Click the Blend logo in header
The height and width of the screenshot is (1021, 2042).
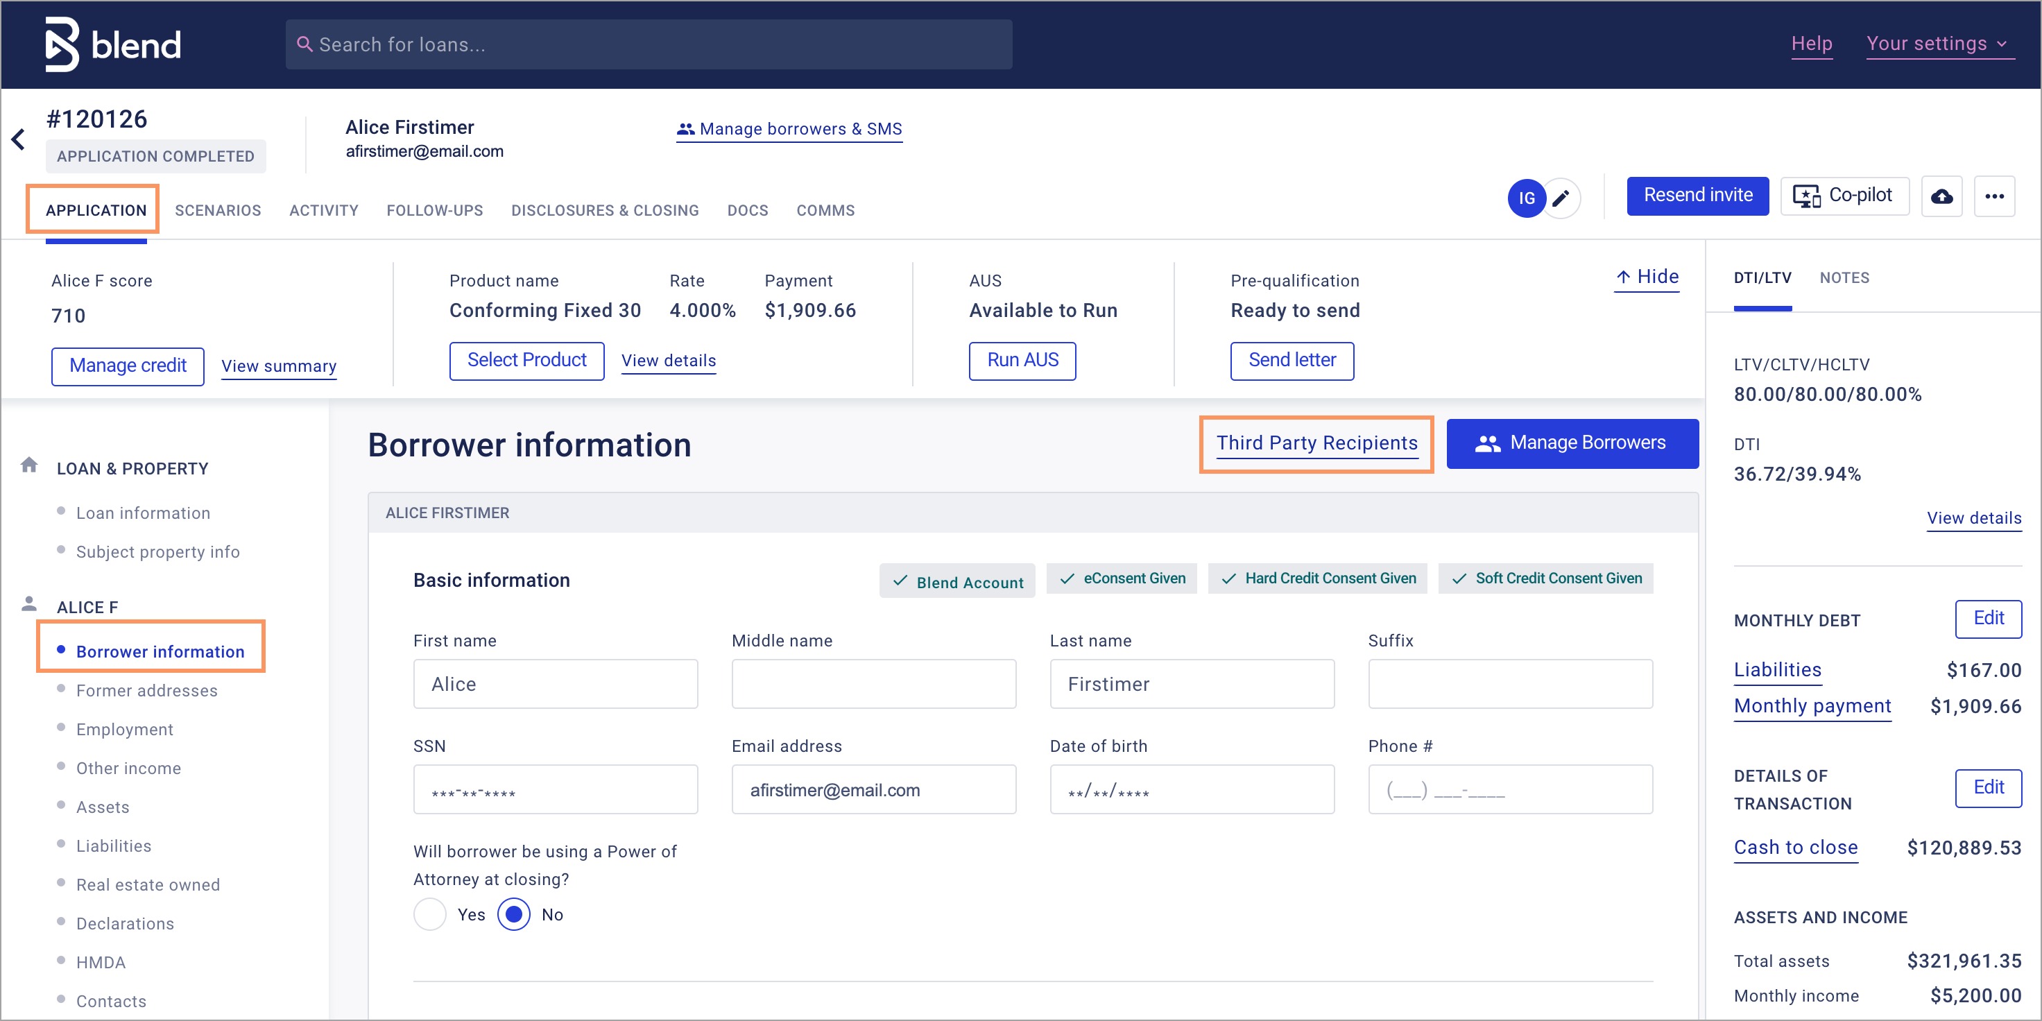[112, 44]
